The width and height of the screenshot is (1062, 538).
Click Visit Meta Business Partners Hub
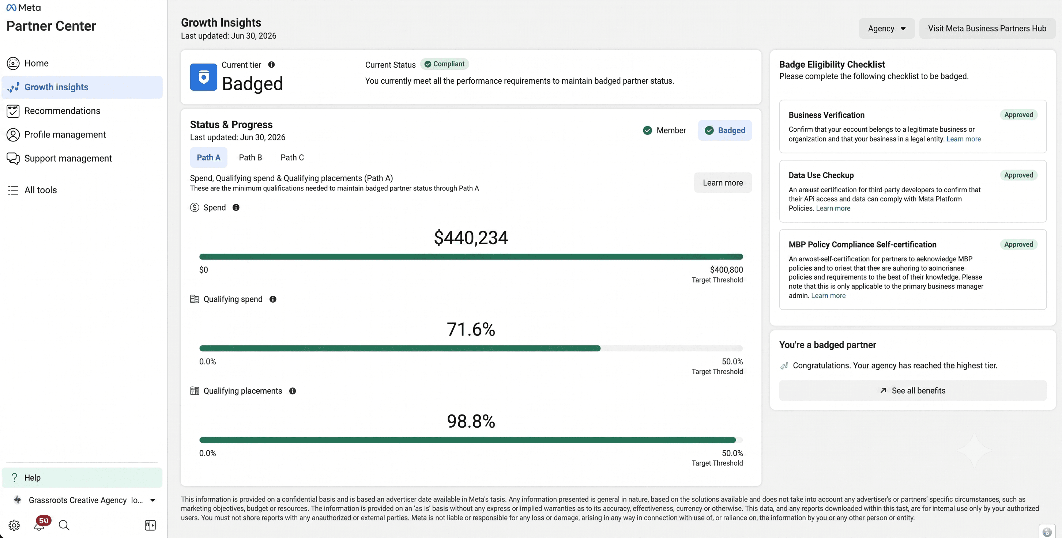[987, 29]
